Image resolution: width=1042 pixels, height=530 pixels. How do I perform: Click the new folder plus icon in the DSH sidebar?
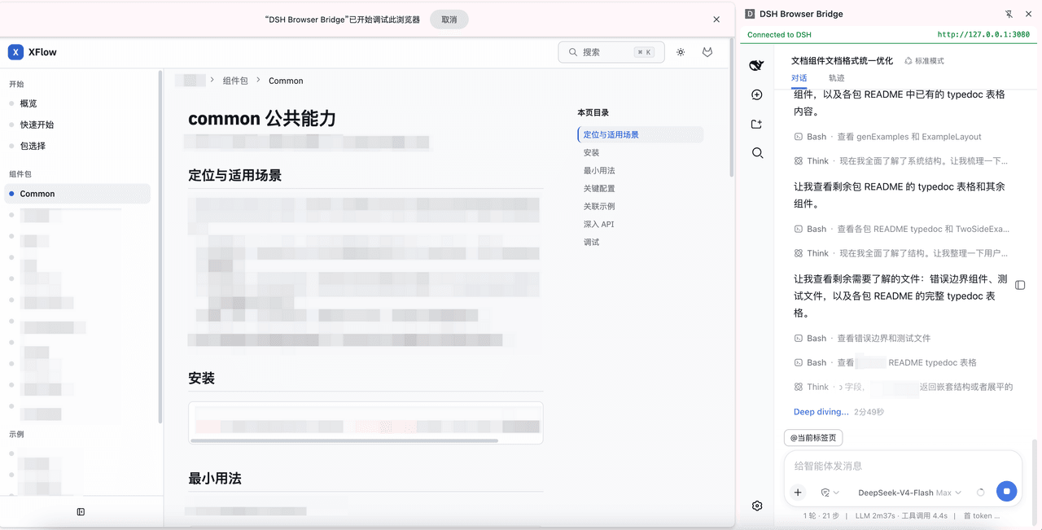click(x=757, y=124)
